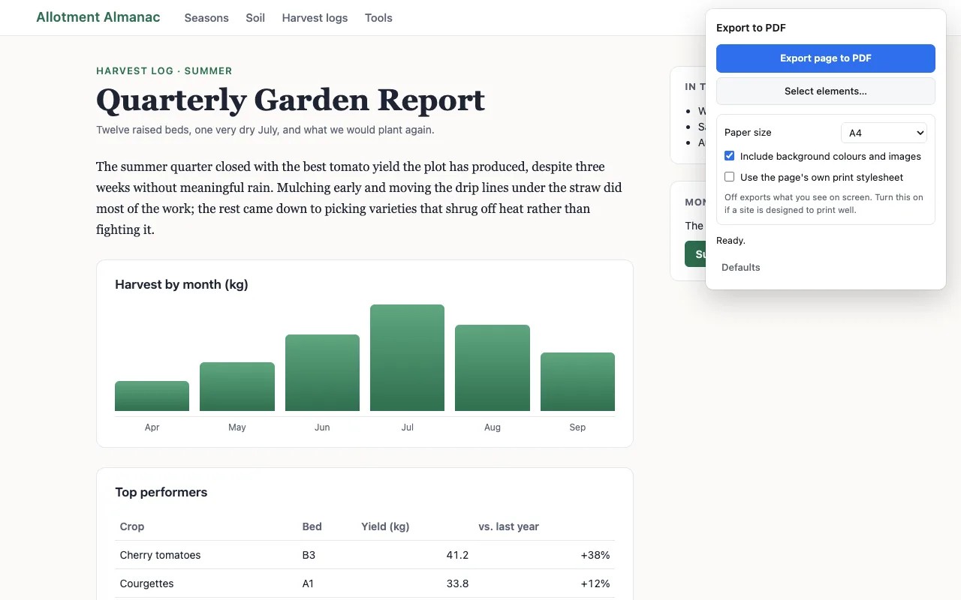Open the Allotment Almanac home link
The image size is (961, 600).
click(x=98, y=17)
